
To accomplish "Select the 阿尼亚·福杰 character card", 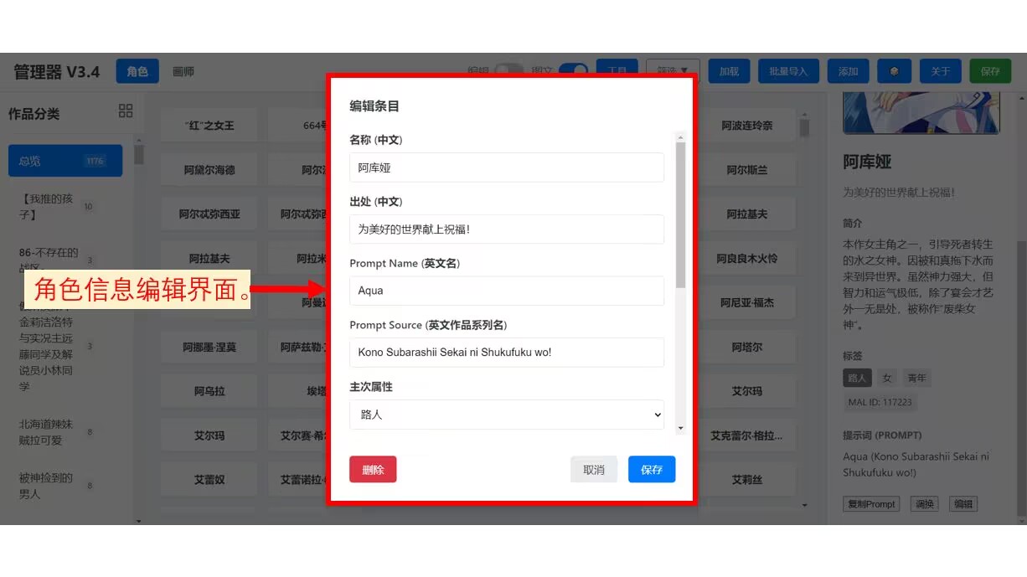I will (x=747, y=303).
